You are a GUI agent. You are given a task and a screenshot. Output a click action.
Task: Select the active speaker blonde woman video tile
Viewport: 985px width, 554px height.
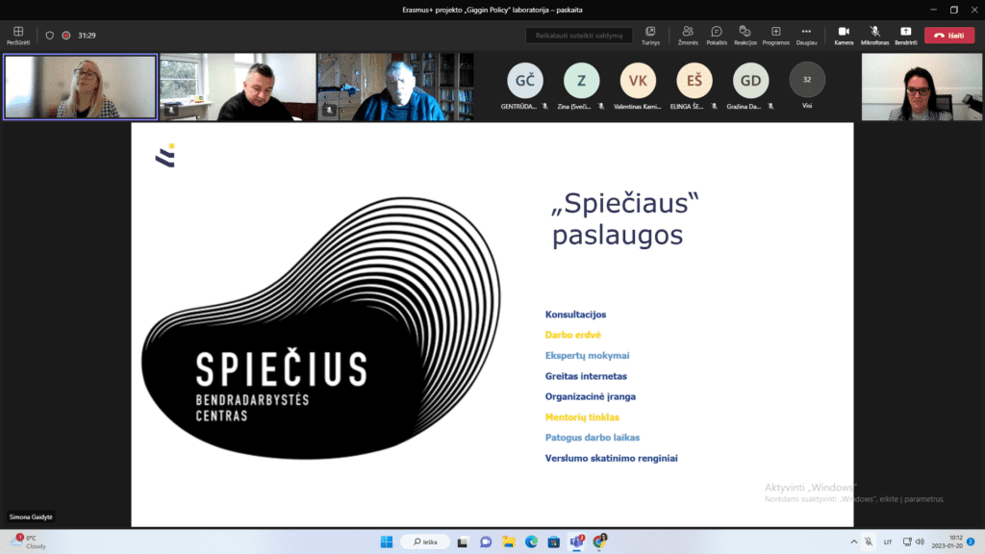tap(81, 87)
